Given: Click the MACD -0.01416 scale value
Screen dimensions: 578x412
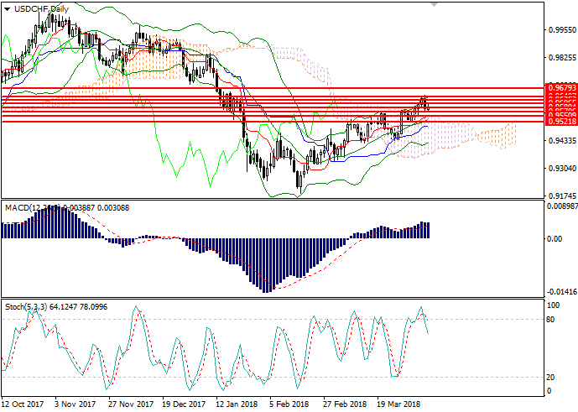Looking at the screenshot, I should 560,292.
